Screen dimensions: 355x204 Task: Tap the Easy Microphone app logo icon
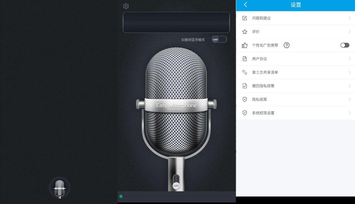coord(60,188)
